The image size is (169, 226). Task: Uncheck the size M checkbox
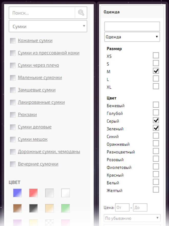(156, 71)
